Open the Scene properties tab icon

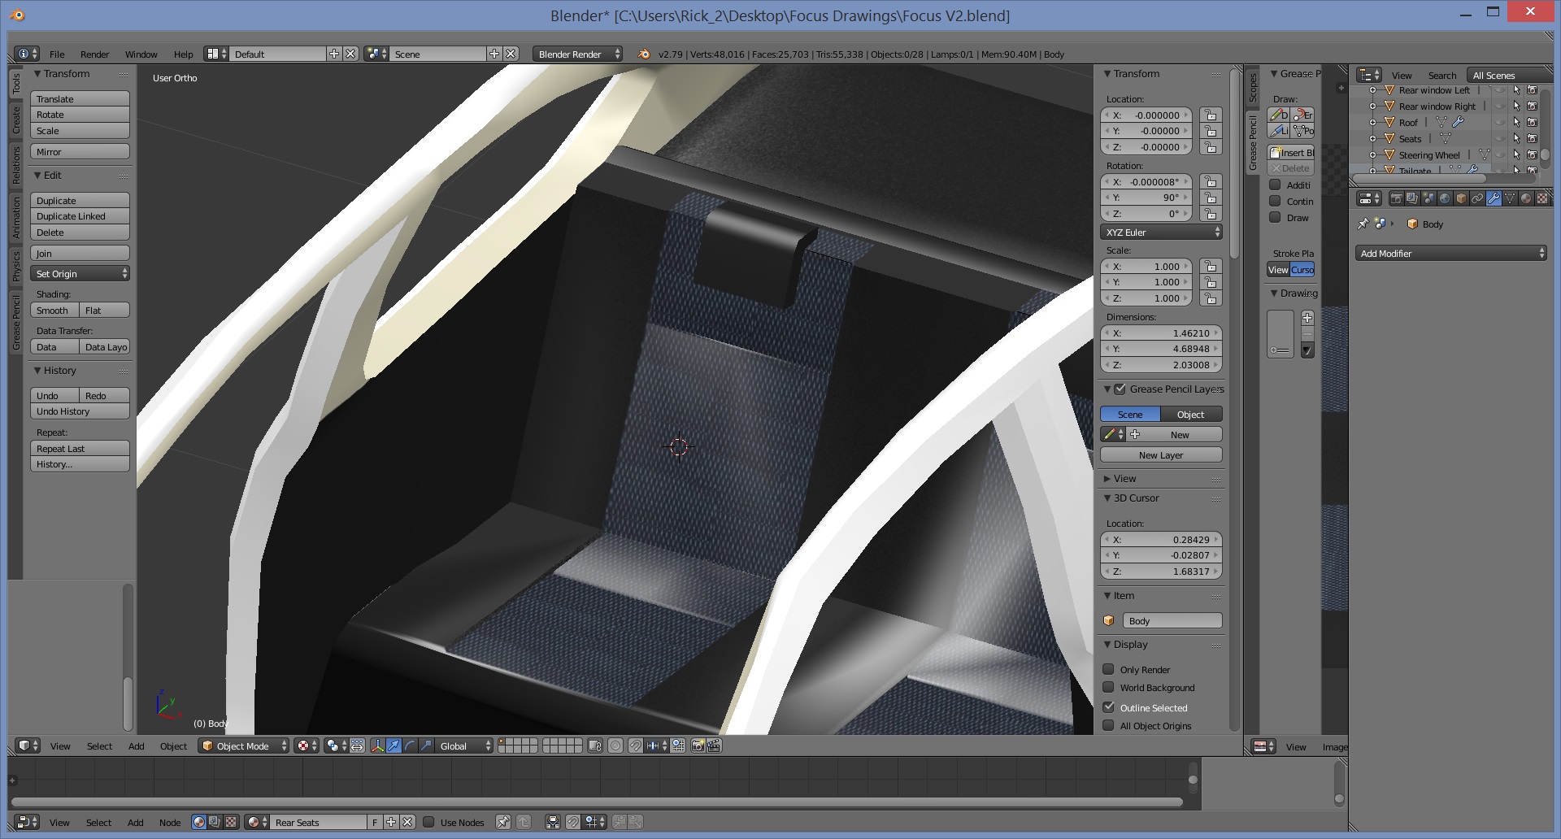tap(1428, 198)
